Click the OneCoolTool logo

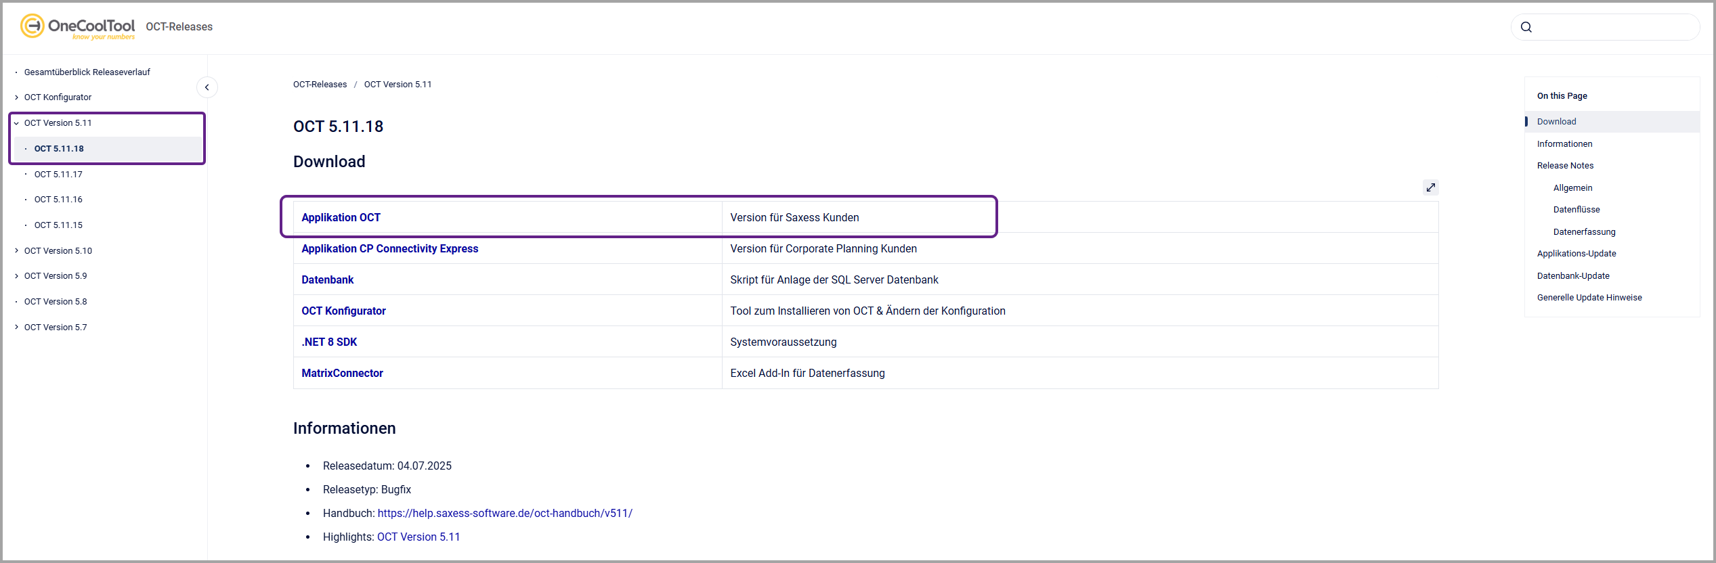tap(78, 26)
